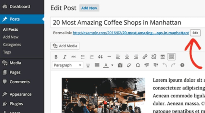Image resolution: width=205 pixels, height=113 pixels.
Task: Toggle strikethrough formatting
Action: [x=74, y=57]
